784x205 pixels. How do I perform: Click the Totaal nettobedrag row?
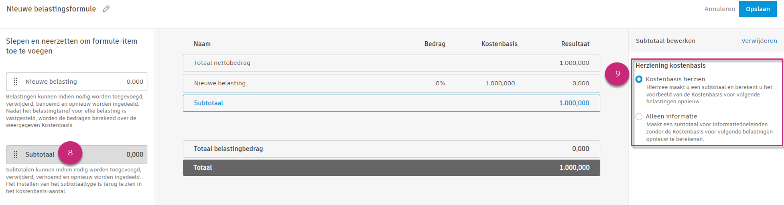[x=391, y=63]
